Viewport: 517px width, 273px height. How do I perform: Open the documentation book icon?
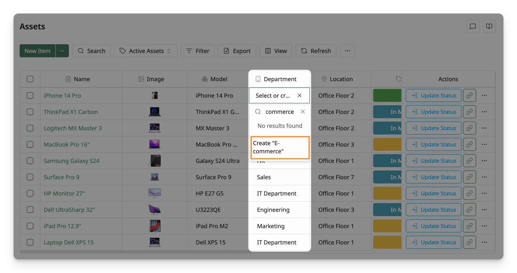tap(489, 27)
